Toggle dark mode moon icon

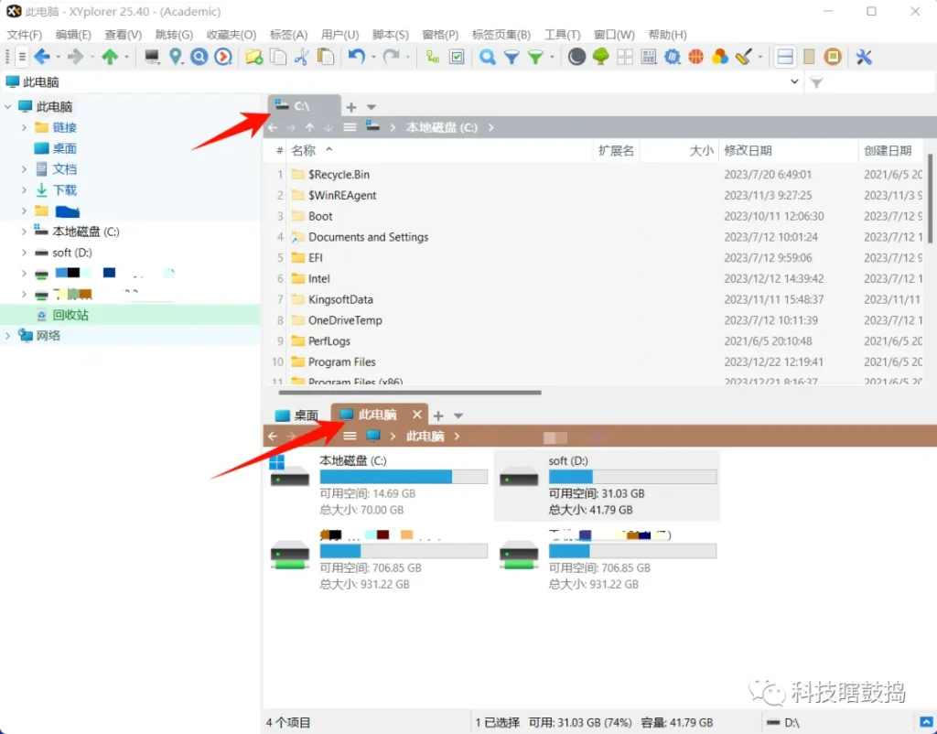tap(576, 57)
